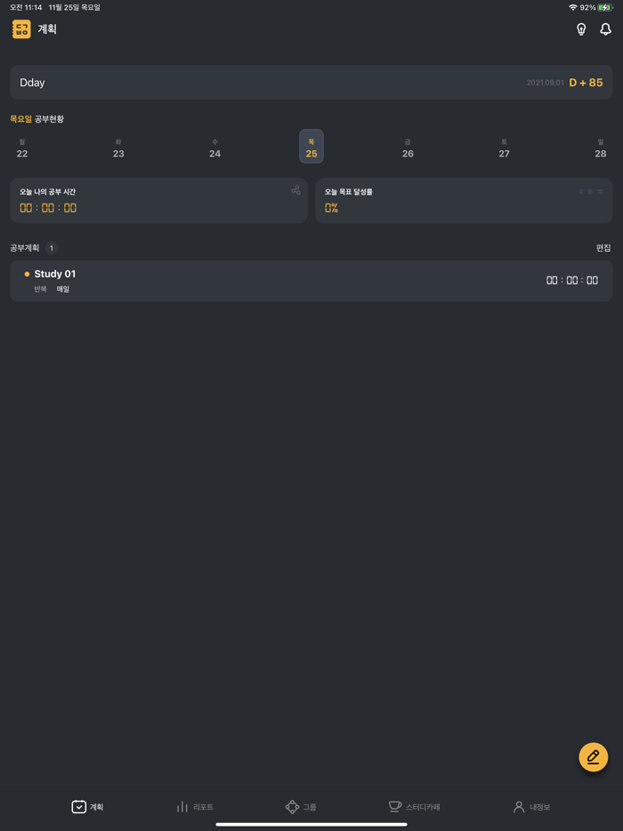Tap the Study 01 timer 00:00:00
Viewport: 623px width, 831px height.
572,280
